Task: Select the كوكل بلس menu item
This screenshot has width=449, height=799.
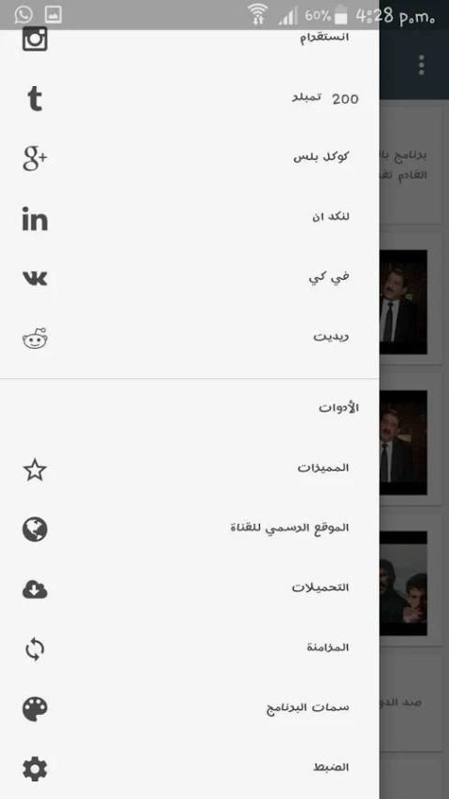Action: (190, 158)
